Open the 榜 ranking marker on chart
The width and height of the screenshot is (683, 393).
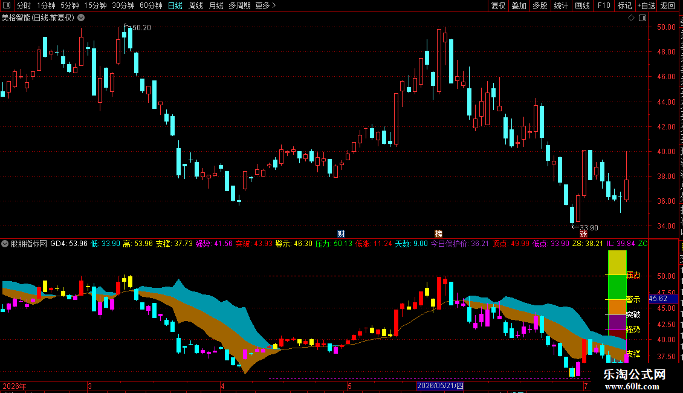pyautogui.click(x=438, y=234)
